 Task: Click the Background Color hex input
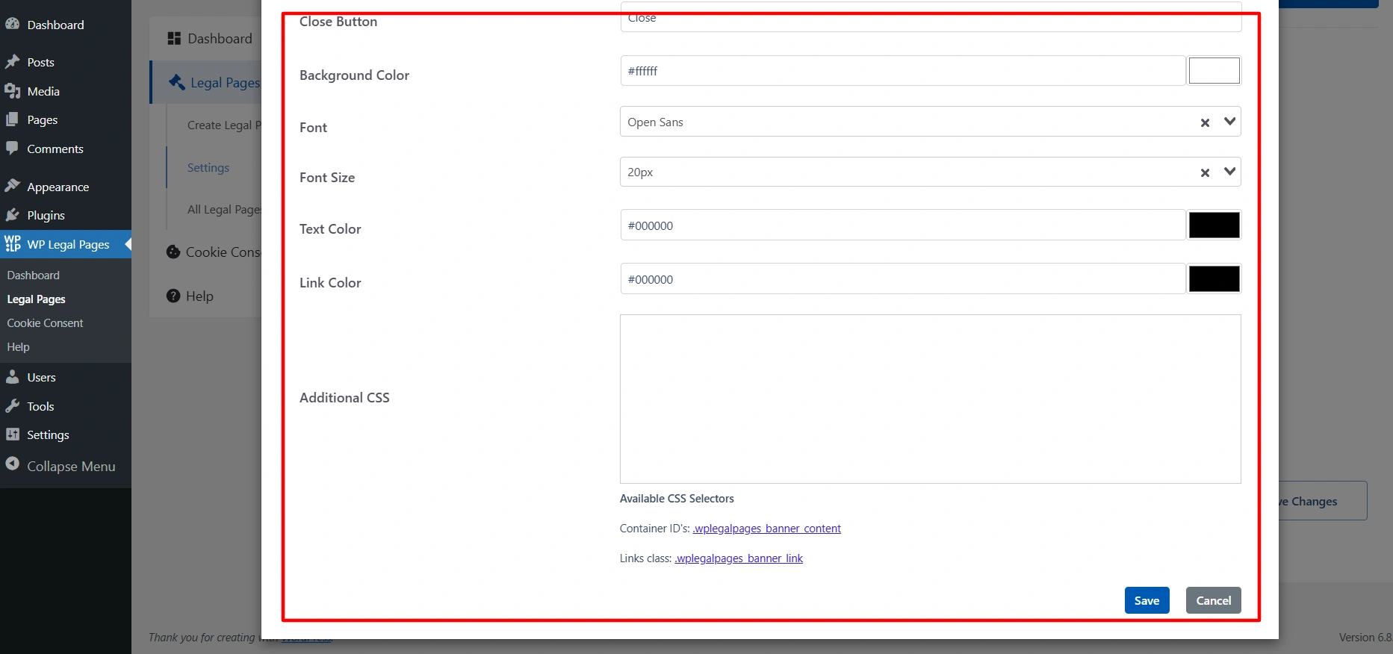(x=902, y=71)
